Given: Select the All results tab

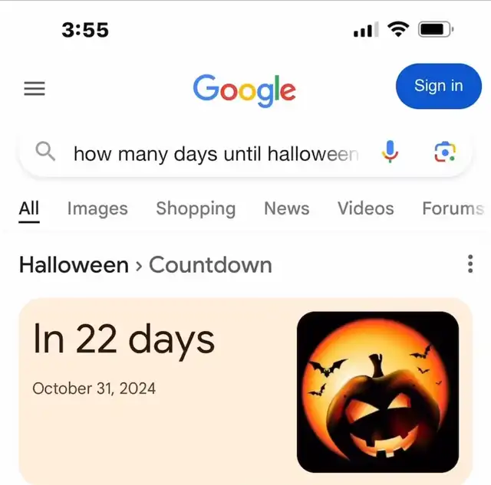Looking at the screenshot, I should point(29,208).
